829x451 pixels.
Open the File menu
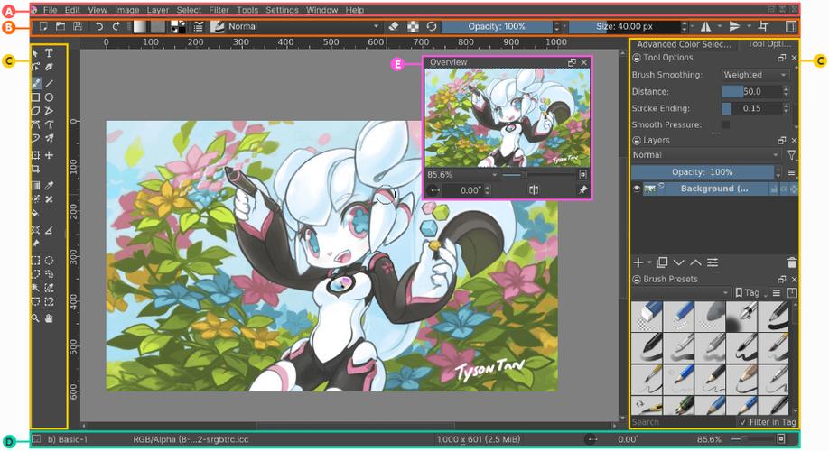point(51,10)
